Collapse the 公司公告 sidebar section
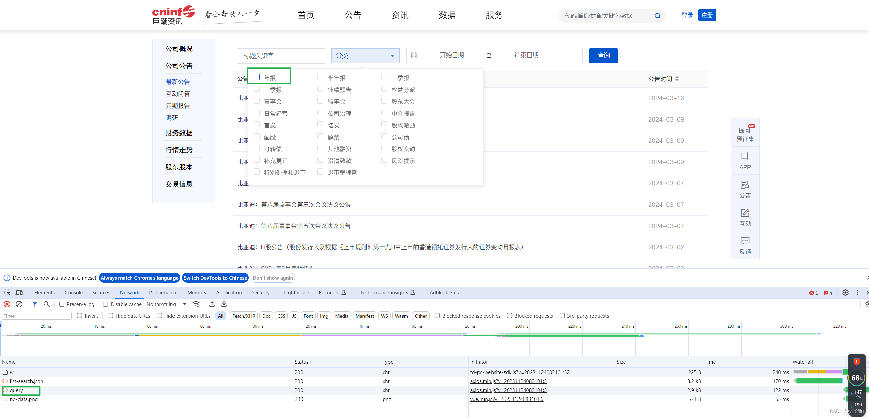This screenshot has width=869, height=417. [179, 66]
